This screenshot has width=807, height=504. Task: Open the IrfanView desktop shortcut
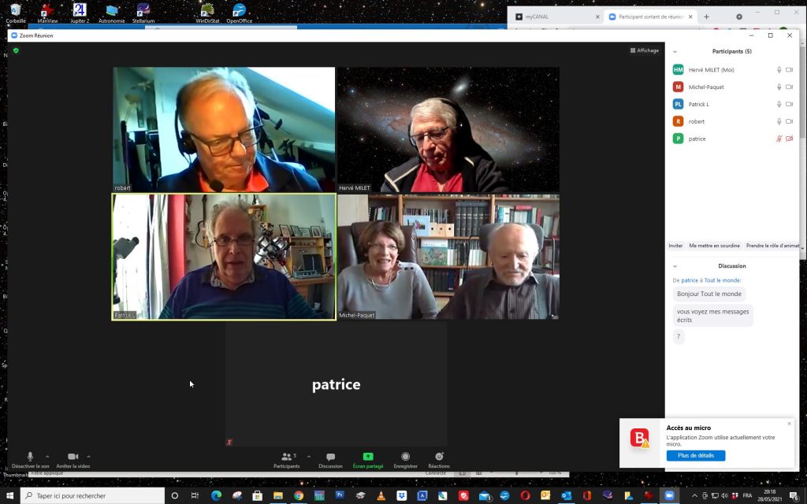pyautogui.click(x=47, y=13)
